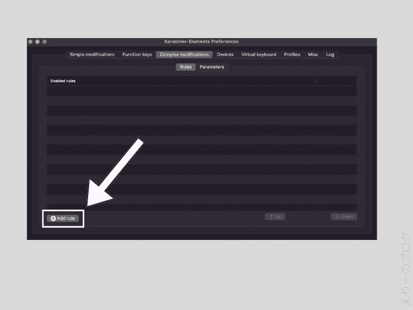Click the Karabiner-Elements Preferences title bar
Viewport: 413px width, 310px height.
pyautogui.click(x=202, y=42)
